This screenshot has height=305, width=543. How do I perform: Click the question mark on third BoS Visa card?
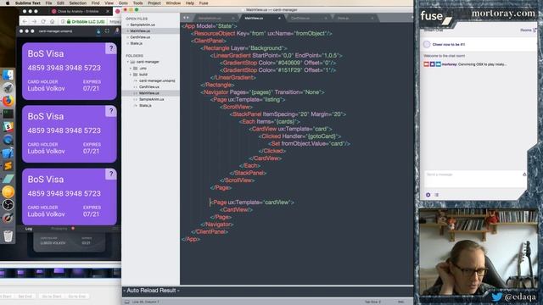point(111,174)
